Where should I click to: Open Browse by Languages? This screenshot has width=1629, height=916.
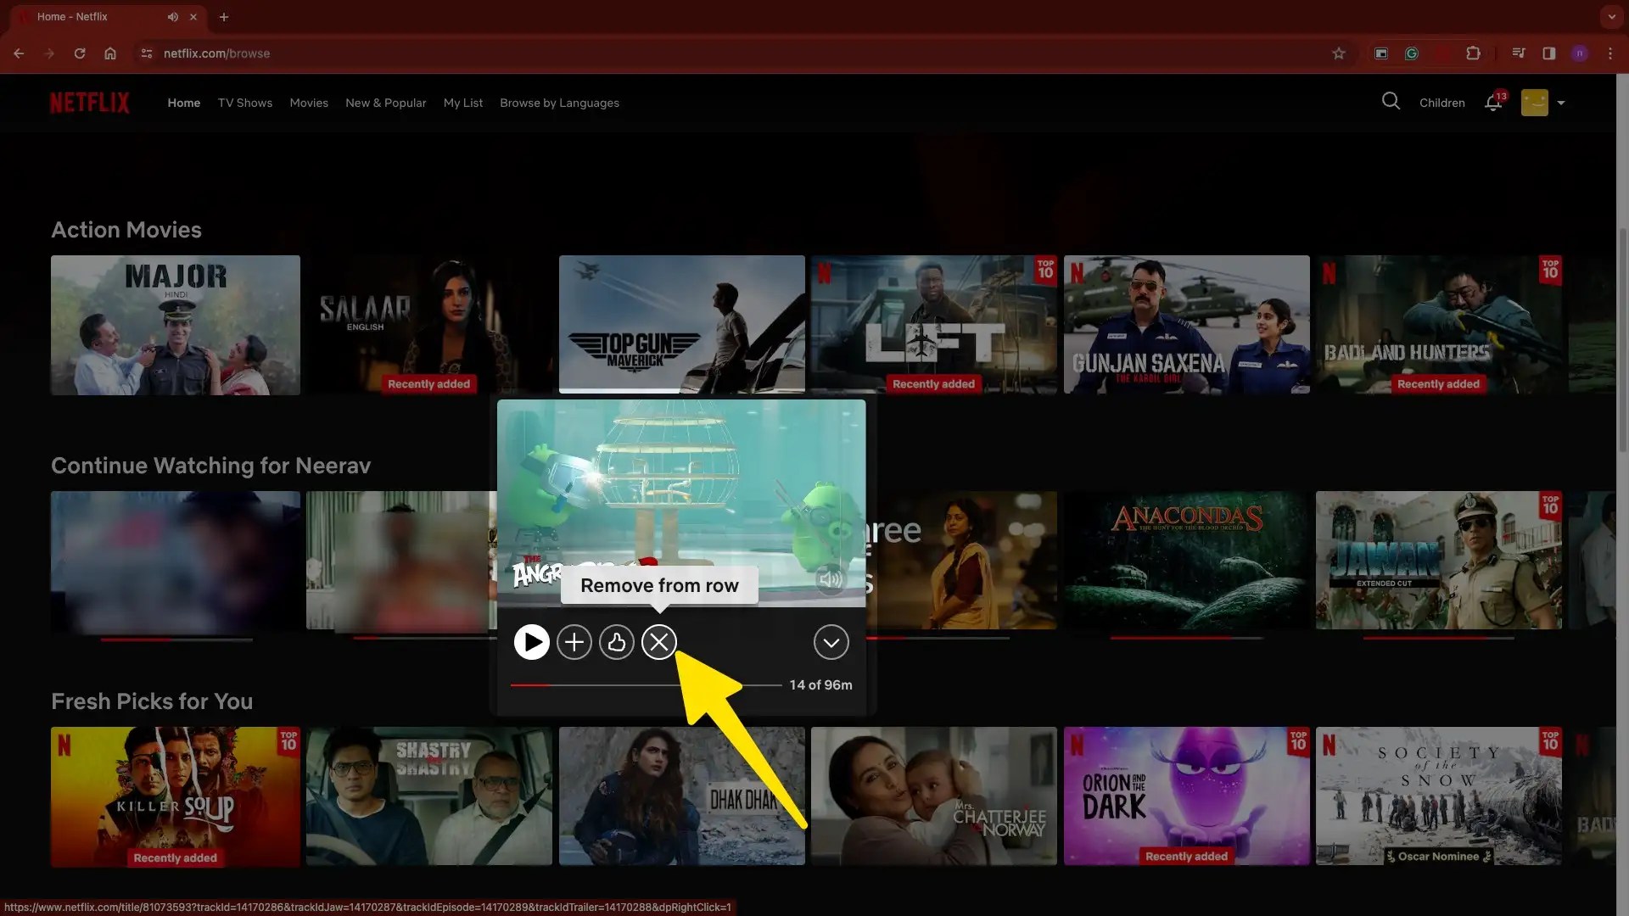point(558,103)
